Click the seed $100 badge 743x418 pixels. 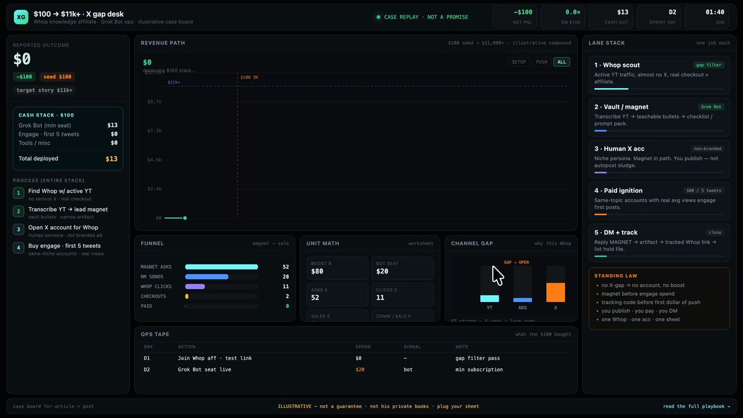(58, 77)
